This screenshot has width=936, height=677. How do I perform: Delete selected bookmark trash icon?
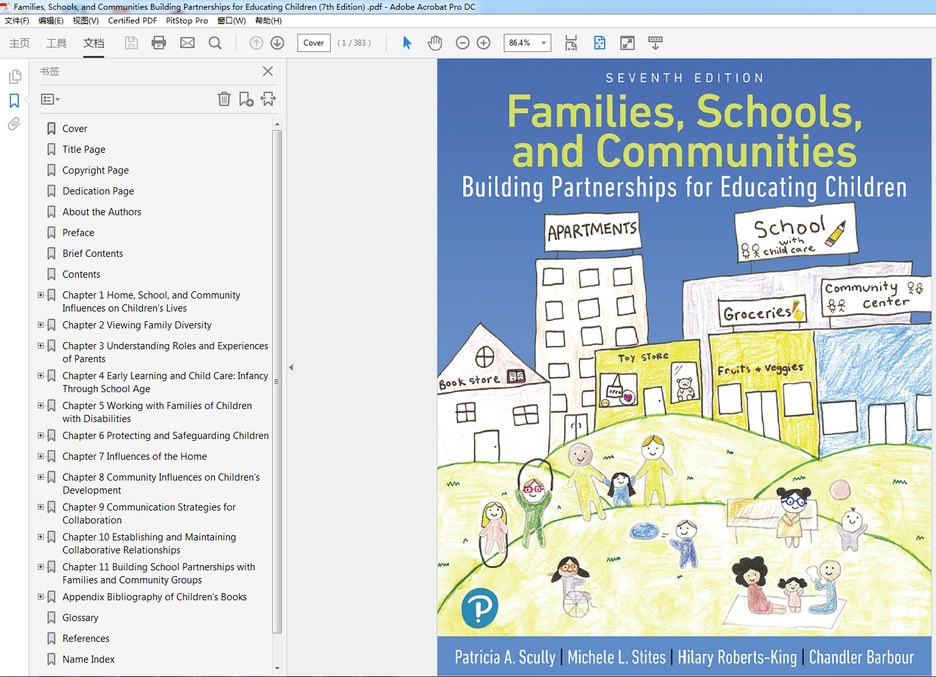[224, 99]
